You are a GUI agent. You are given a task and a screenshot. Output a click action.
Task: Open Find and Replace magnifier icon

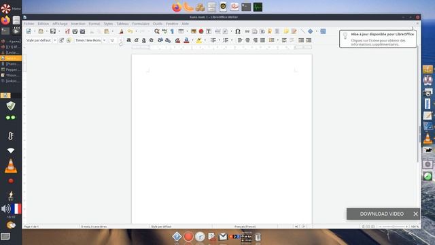157,31
